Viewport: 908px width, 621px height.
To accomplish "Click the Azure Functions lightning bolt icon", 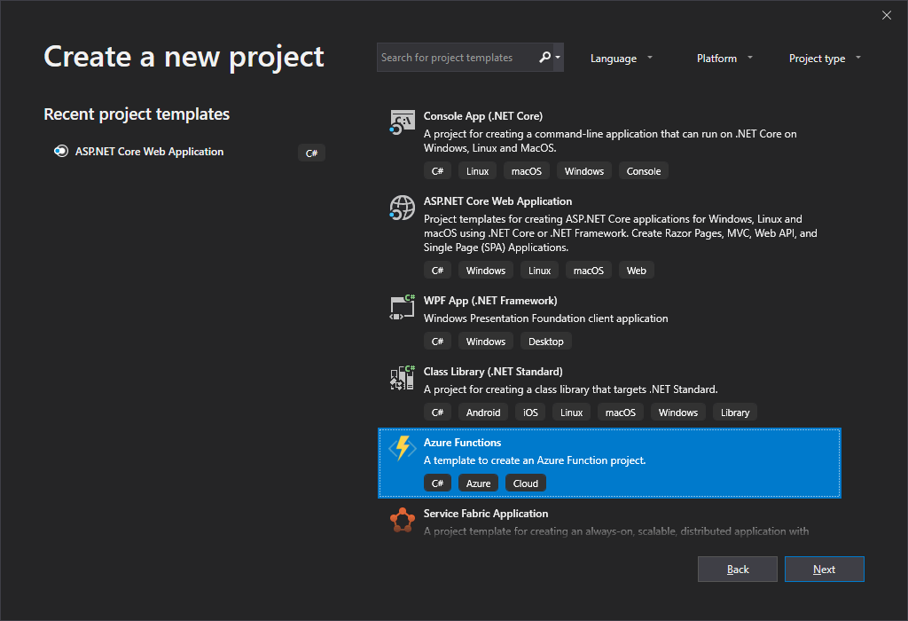I will coord(402,448).
